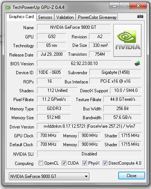Switch to the Validation tab
Image resolution: width=151 pixels, height=189 pixels.
click(x=65, y=17)
